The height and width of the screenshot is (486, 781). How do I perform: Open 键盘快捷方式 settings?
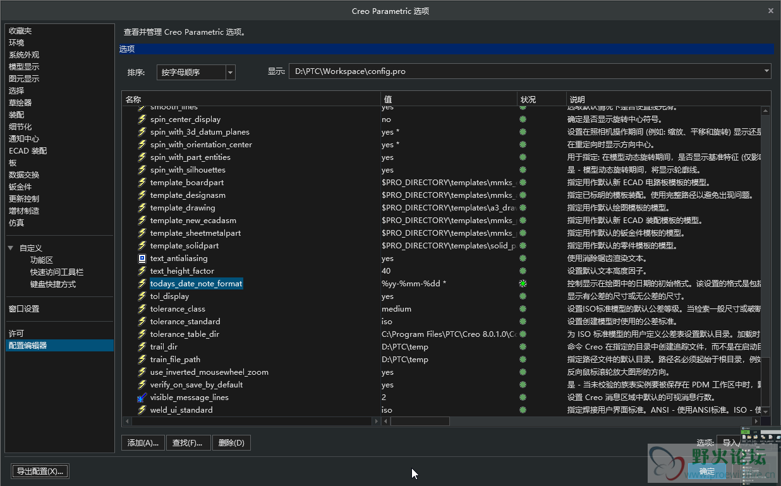click(53, 284)
